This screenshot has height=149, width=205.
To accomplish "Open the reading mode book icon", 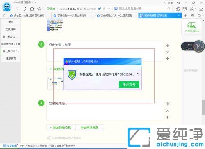I will click(184, 9).
